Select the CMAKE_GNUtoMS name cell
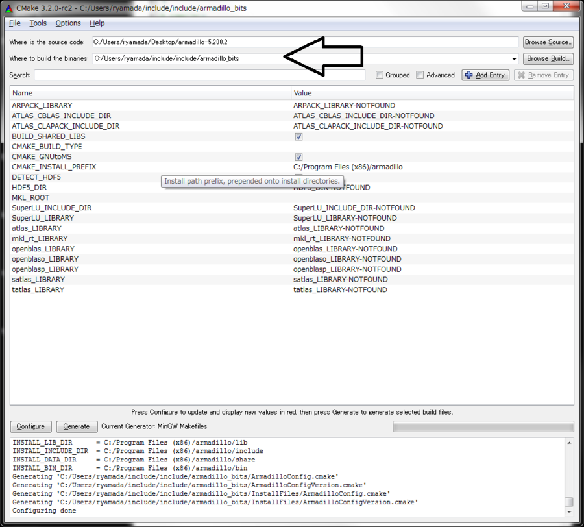584x527 pixels. 42,157
